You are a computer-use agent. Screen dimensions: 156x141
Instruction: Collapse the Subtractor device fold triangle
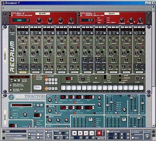(x=3, y=98)
